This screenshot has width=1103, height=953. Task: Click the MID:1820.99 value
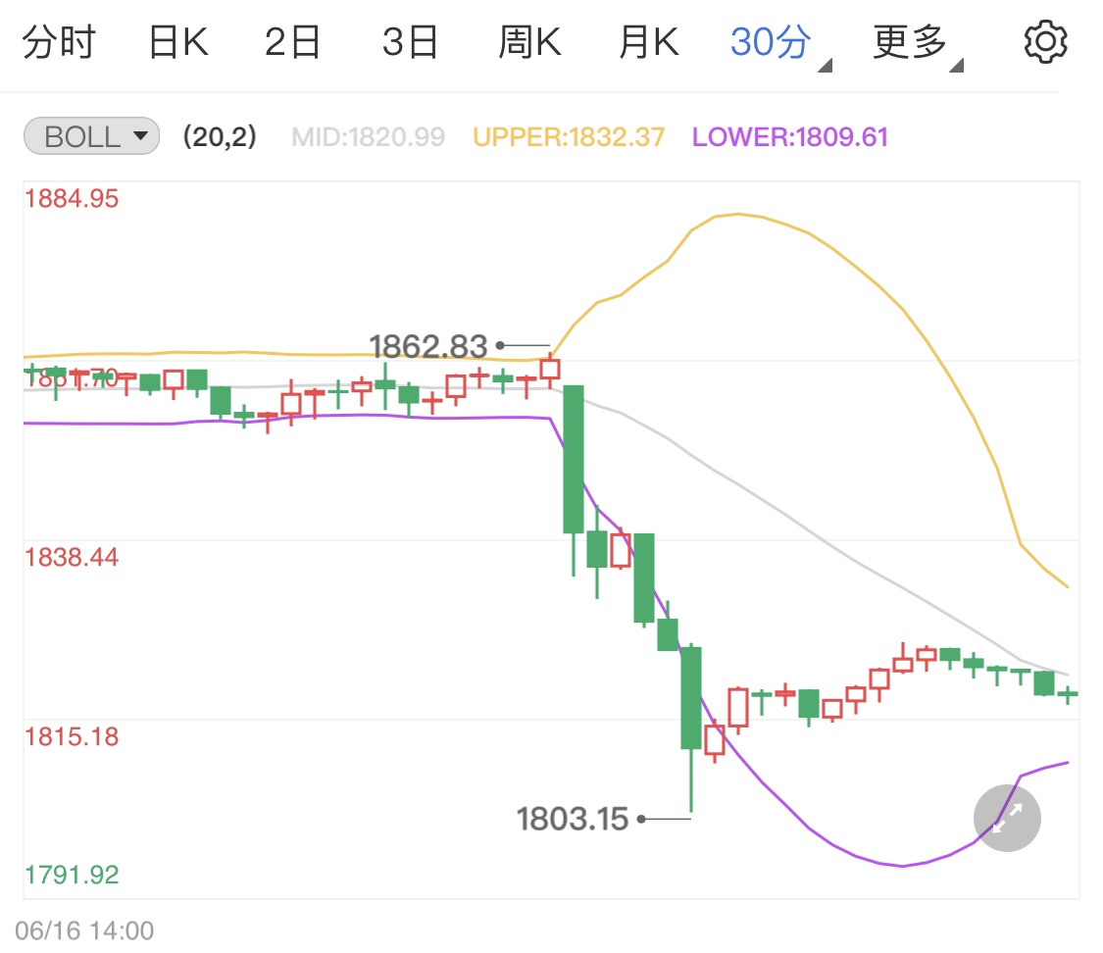point(368,136)
